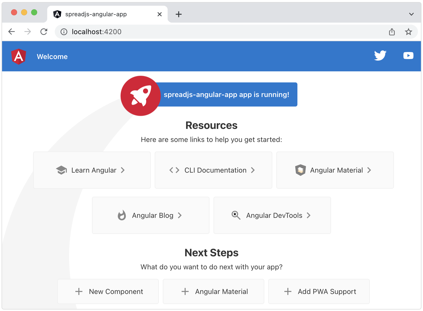The image size is (423, 311).
Task: Open the Angular Material resource link
Action: click(335, 170)
